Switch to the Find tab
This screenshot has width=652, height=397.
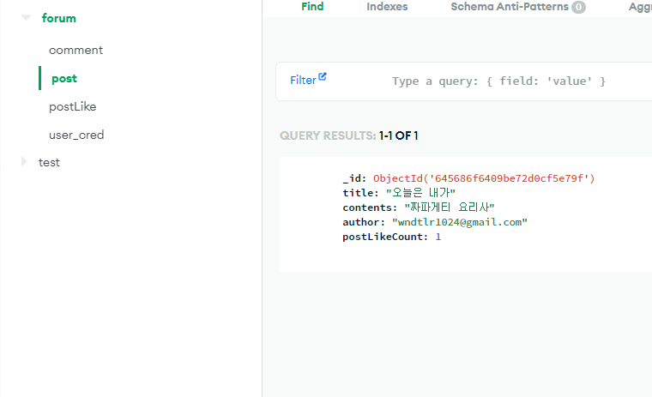[312, 7]
